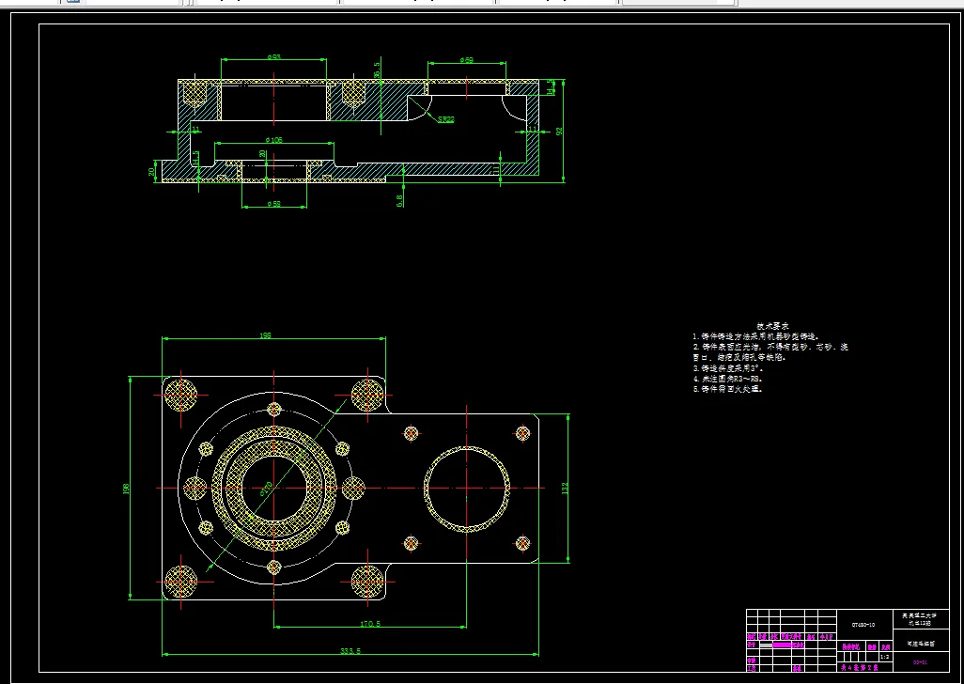Select the ø93 diameter dimension text
Viewport: 964px width, 684px height.
pos(273,56)
